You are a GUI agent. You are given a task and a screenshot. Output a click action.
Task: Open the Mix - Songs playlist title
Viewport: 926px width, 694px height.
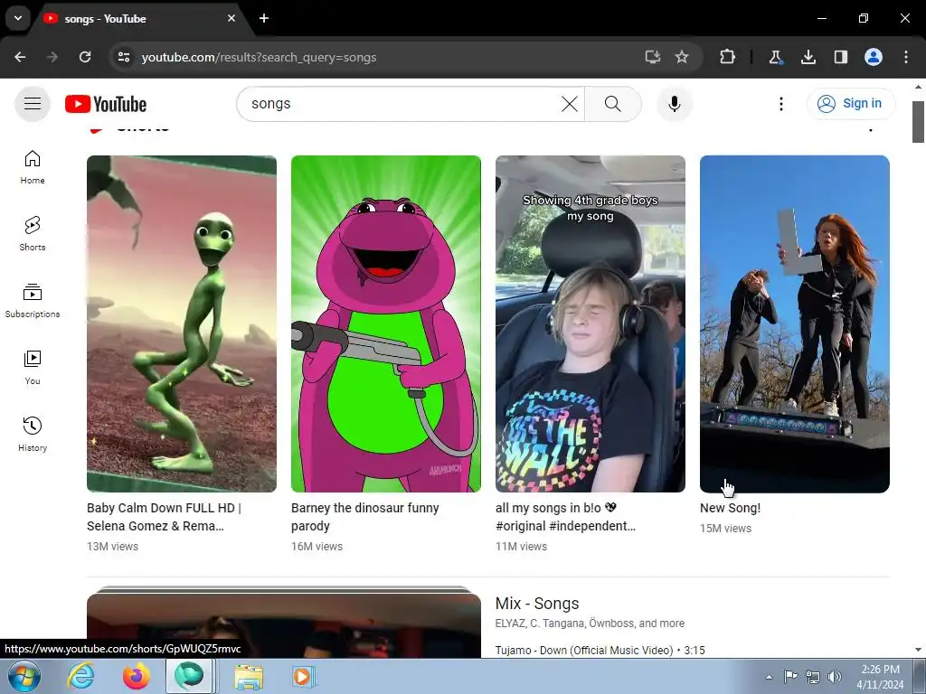tap(537, 604)
